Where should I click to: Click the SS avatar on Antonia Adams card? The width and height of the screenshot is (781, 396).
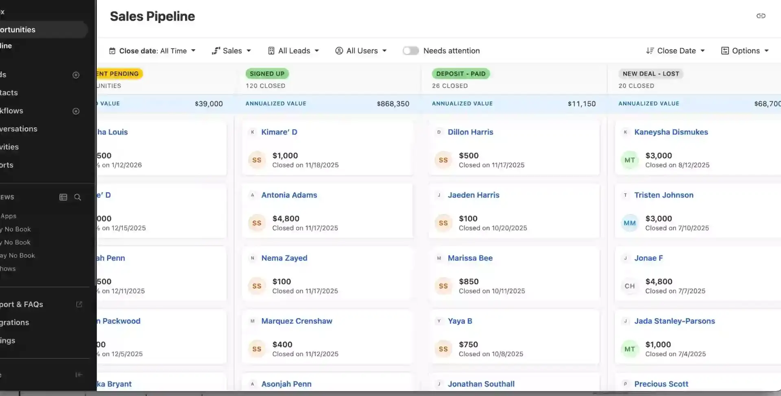coord(257,223)
